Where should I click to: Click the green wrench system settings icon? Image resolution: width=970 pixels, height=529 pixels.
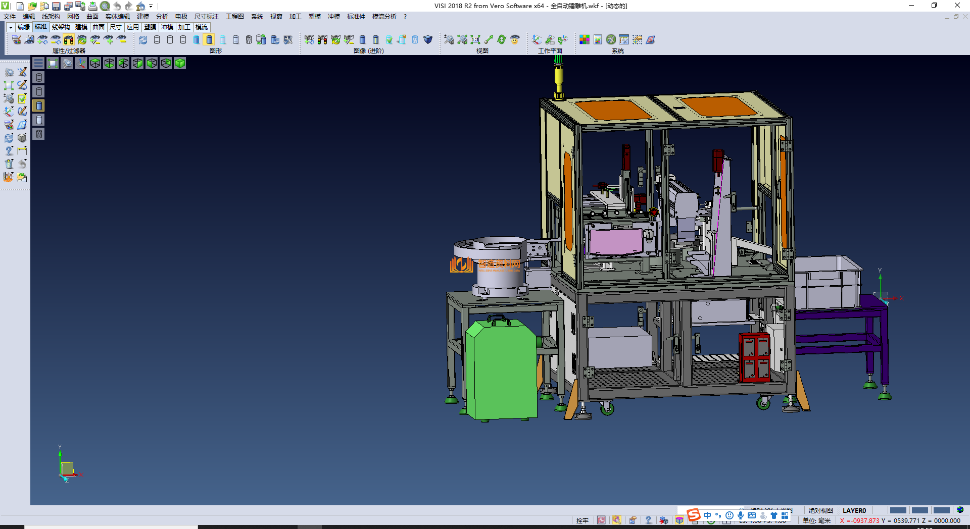coord(611,40)
